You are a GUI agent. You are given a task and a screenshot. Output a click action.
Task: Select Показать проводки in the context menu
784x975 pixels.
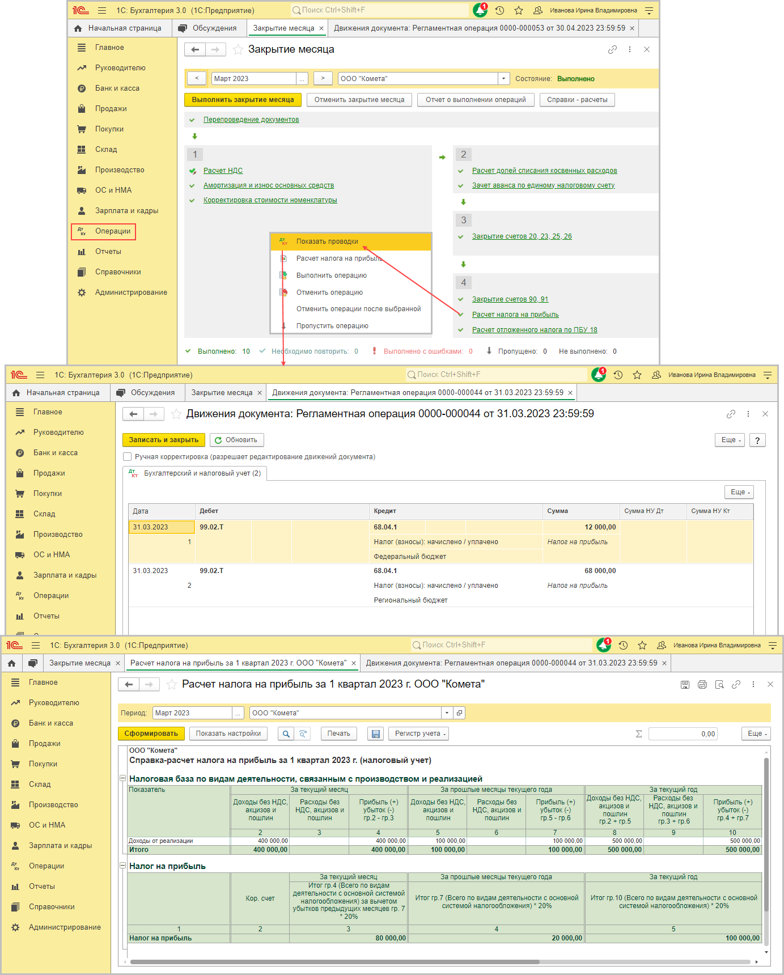pyautogui.click(x=327, y=241)
